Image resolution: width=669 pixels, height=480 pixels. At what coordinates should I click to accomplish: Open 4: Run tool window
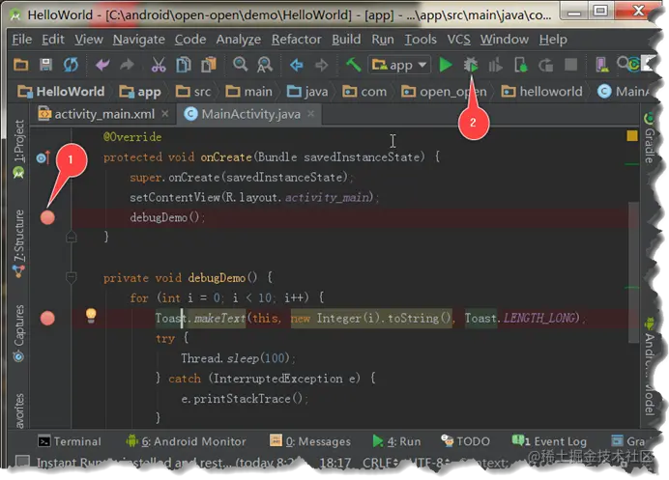coord(396,441)
